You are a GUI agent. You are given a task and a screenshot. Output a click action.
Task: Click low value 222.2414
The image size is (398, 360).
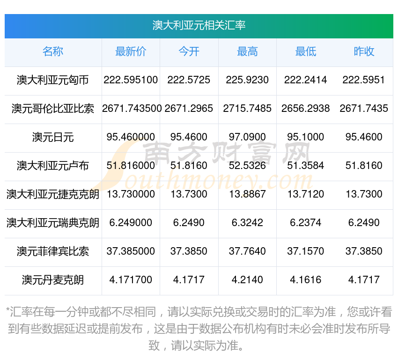tap(306, 80)
